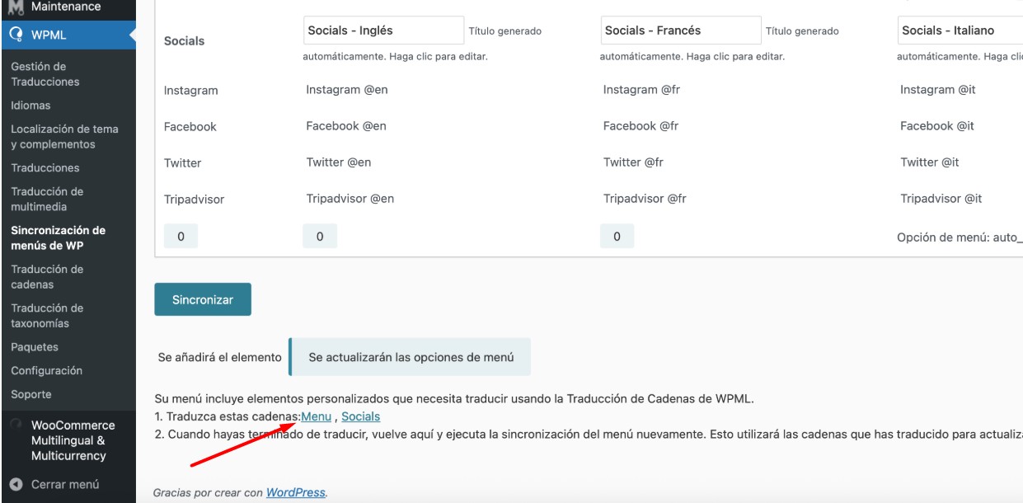Open the Paquetes submenu item
This screenshot has width=1023, height=503.
[35, 347]
